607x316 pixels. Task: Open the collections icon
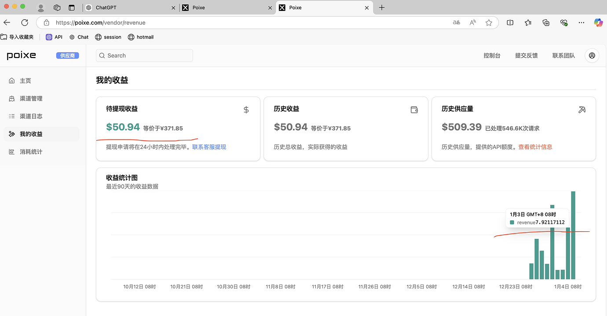click(x=546, y=22)
